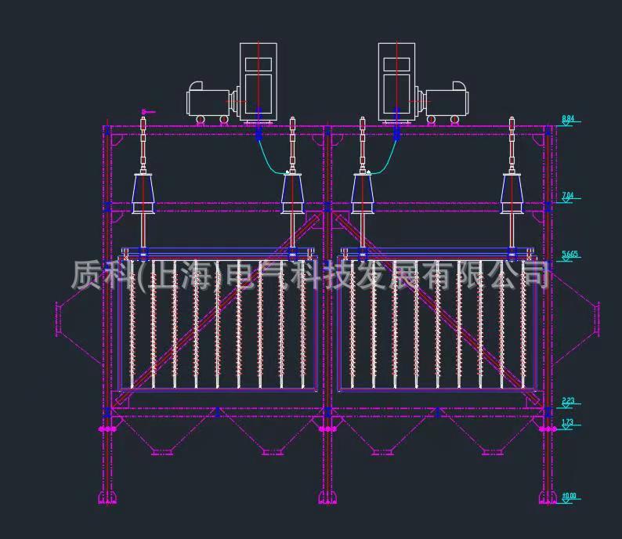Select the 2.23 elevation label
Viewport: 622px width, 539px height.
(568, 402)
